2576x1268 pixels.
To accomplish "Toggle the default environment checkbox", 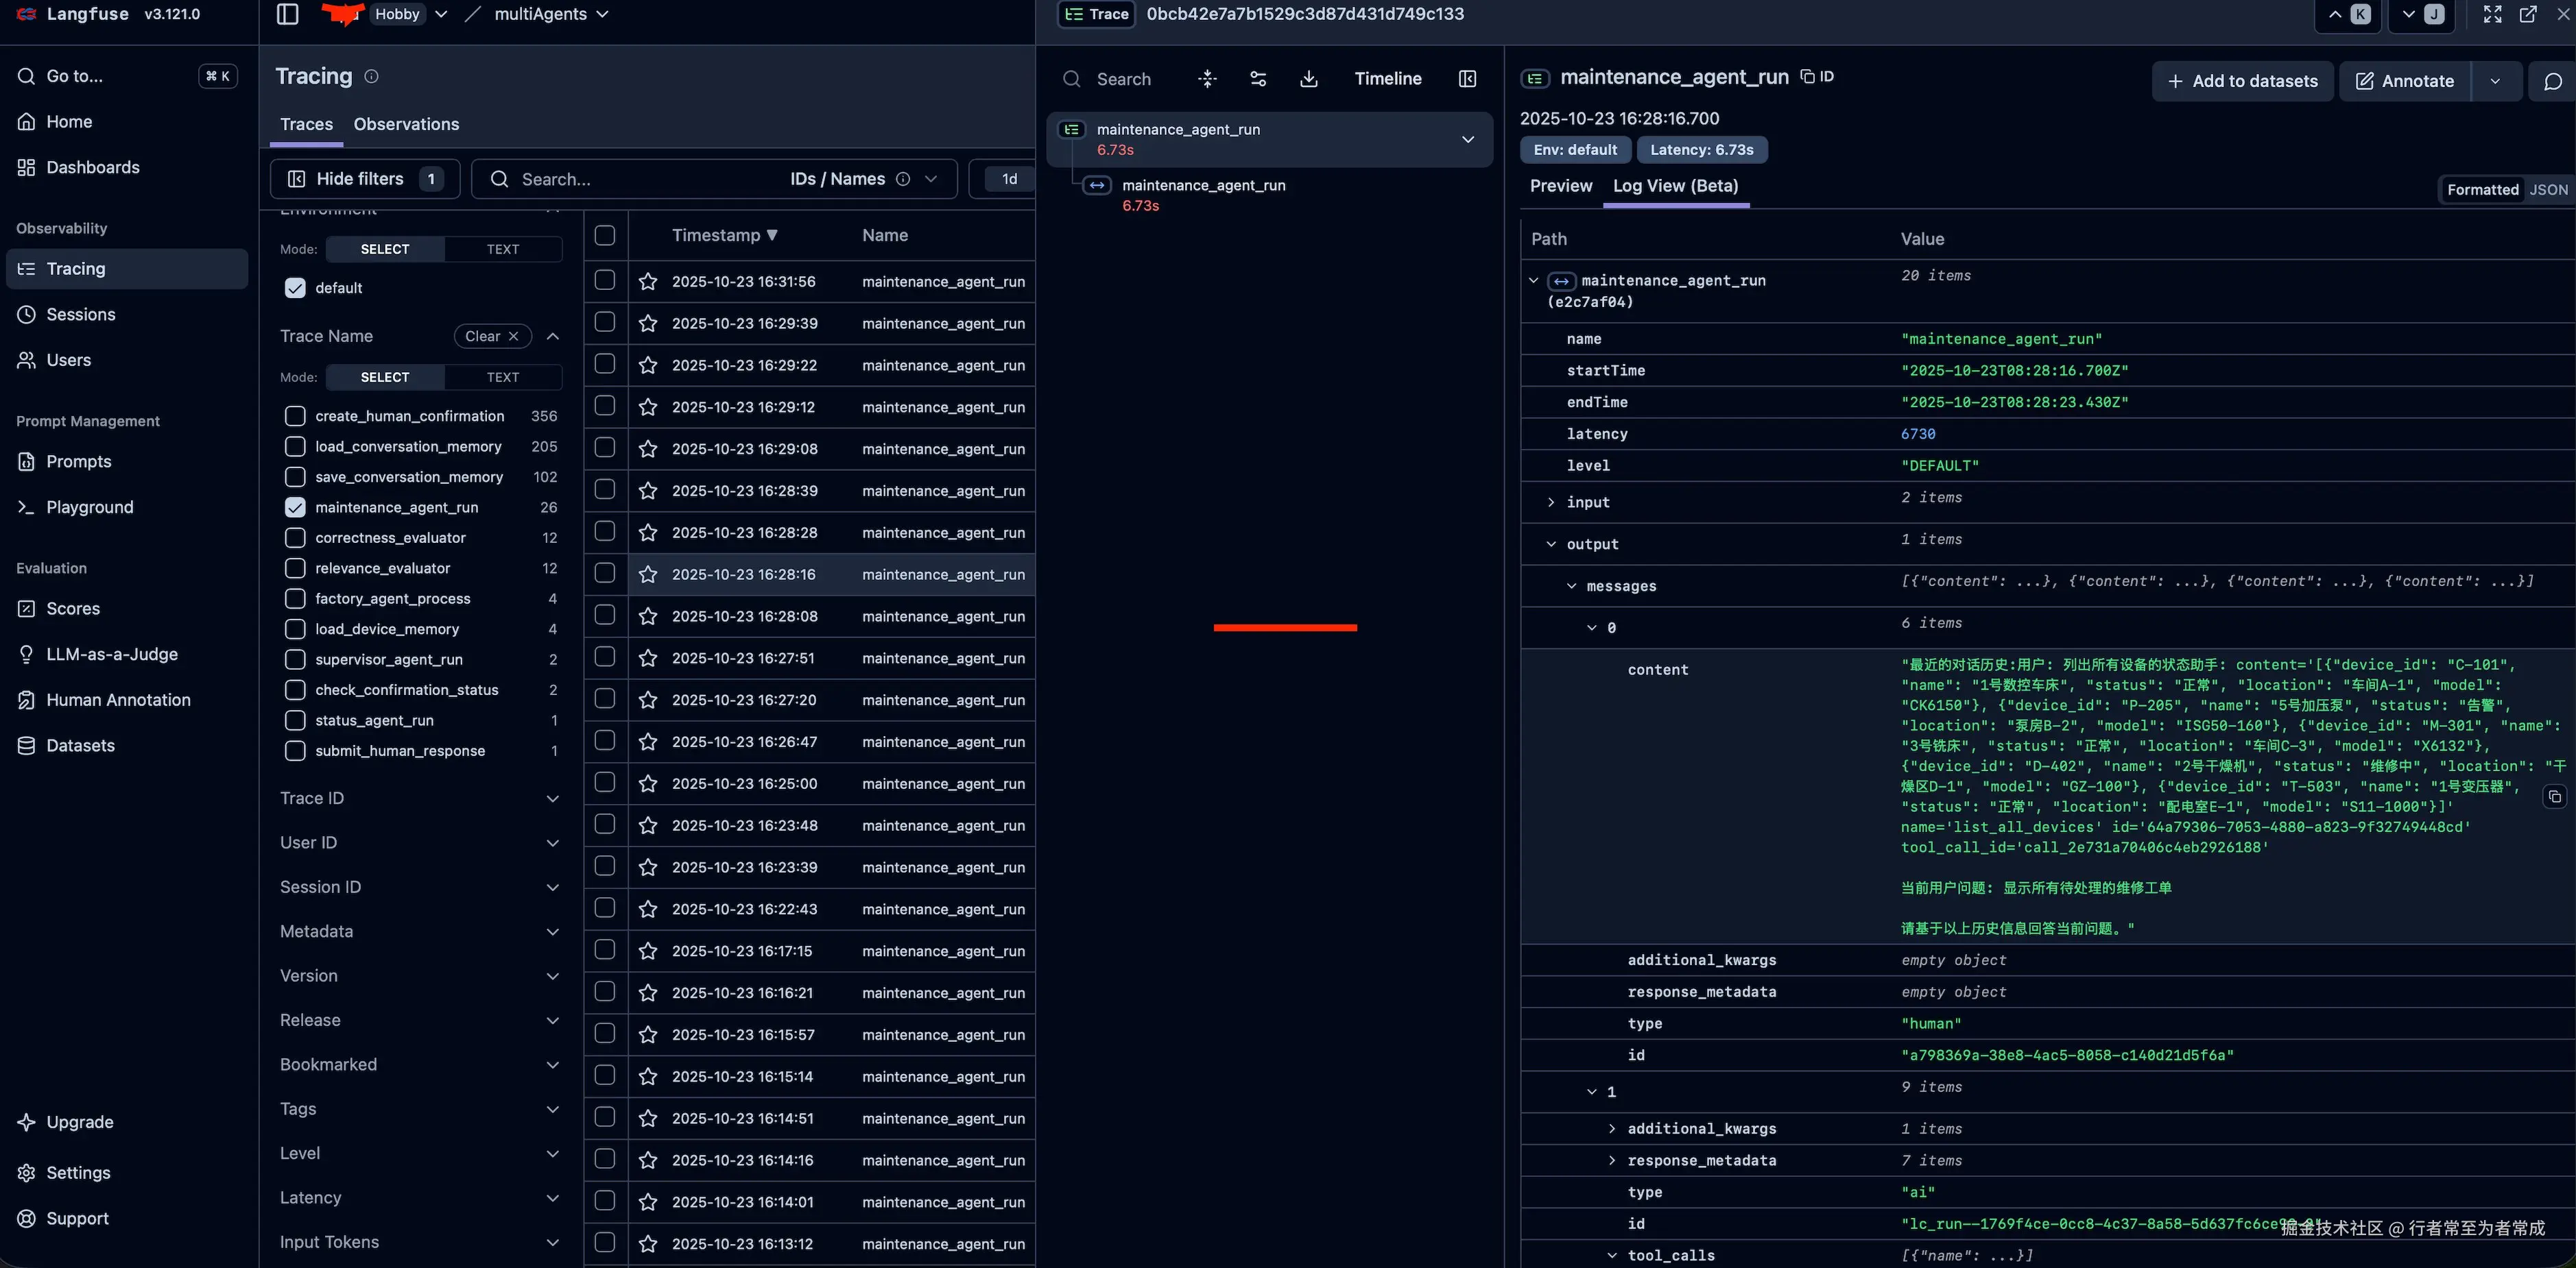I will [295, 288].
